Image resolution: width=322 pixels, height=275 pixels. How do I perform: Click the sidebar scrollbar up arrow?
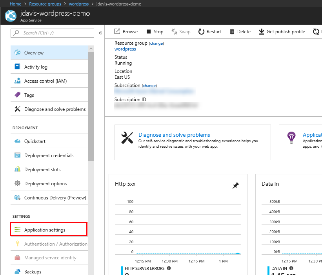(91, 49)
